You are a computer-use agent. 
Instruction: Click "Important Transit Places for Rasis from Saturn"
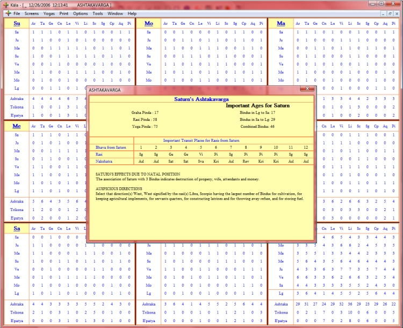tap(201, 141)
